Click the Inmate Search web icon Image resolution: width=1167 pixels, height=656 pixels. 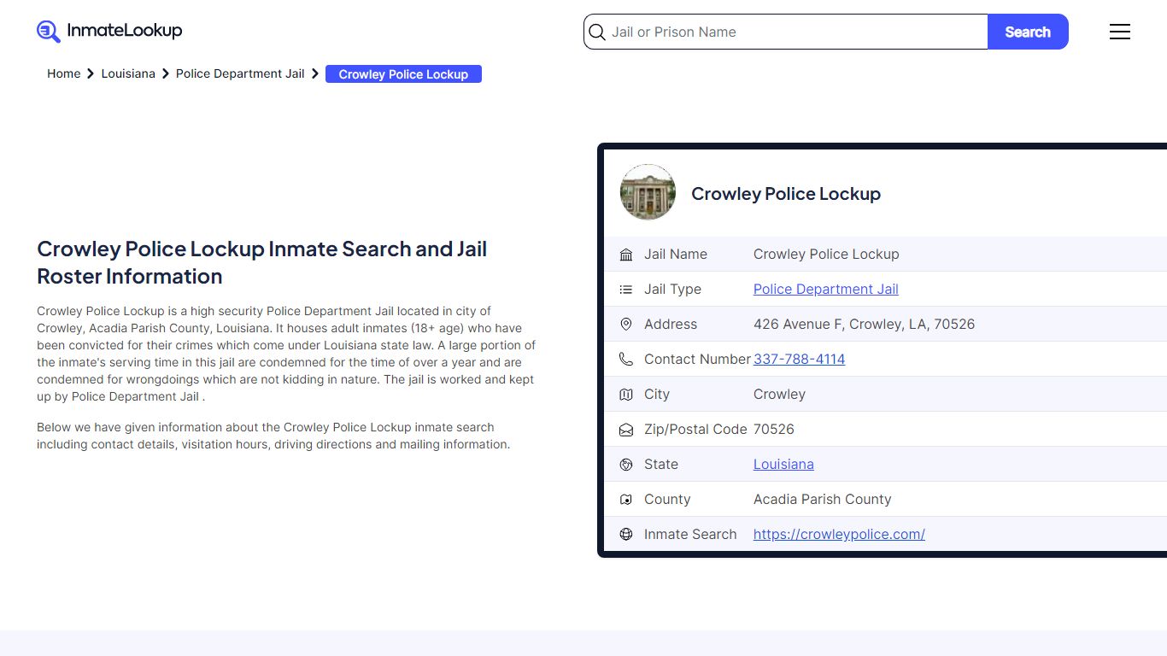tap(626, 535)
